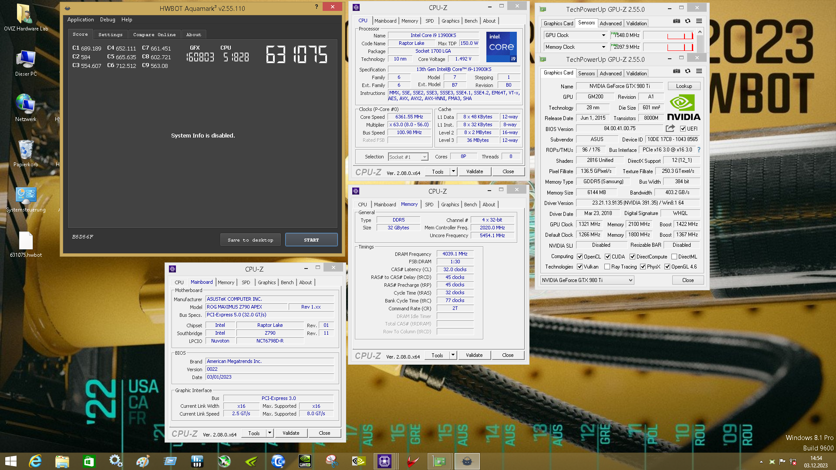
Task: Click the NVIDIA logo in GPU-Z
Action: 683,107
